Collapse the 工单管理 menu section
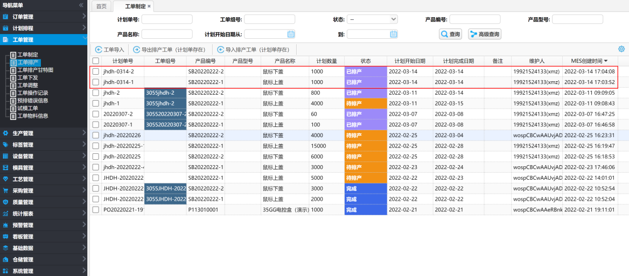This screenshot has height=276, width=629. coord(84,39)
